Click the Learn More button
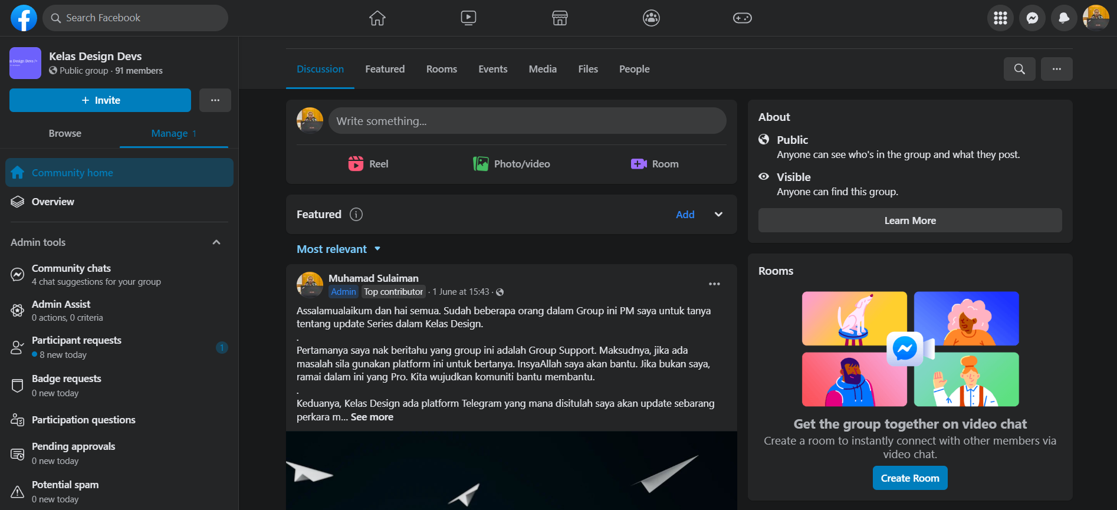1117x510 pixels. [910, 221]
